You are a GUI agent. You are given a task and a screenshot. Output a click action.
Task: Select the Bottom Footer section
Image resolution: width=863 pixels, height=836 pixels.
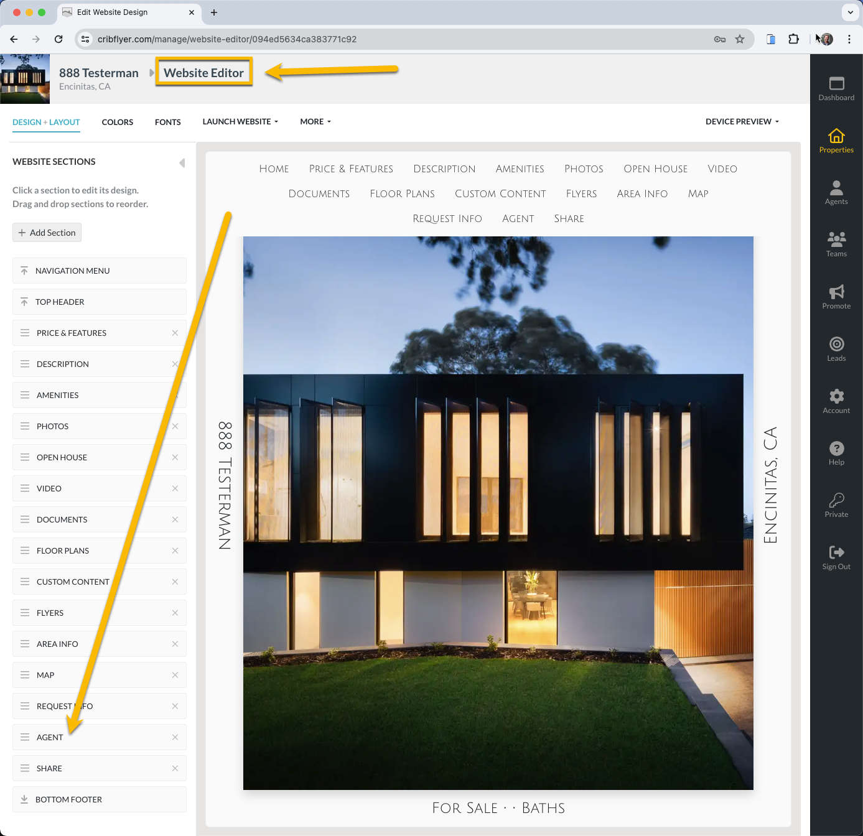[100, 799]
